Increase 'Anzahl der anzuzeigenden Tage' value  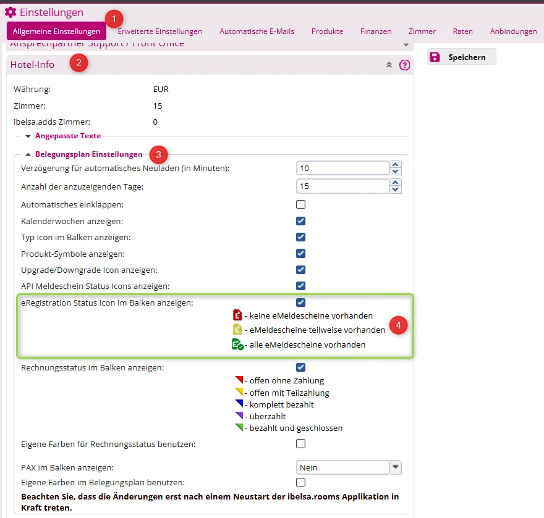click(x=395, y=183)
